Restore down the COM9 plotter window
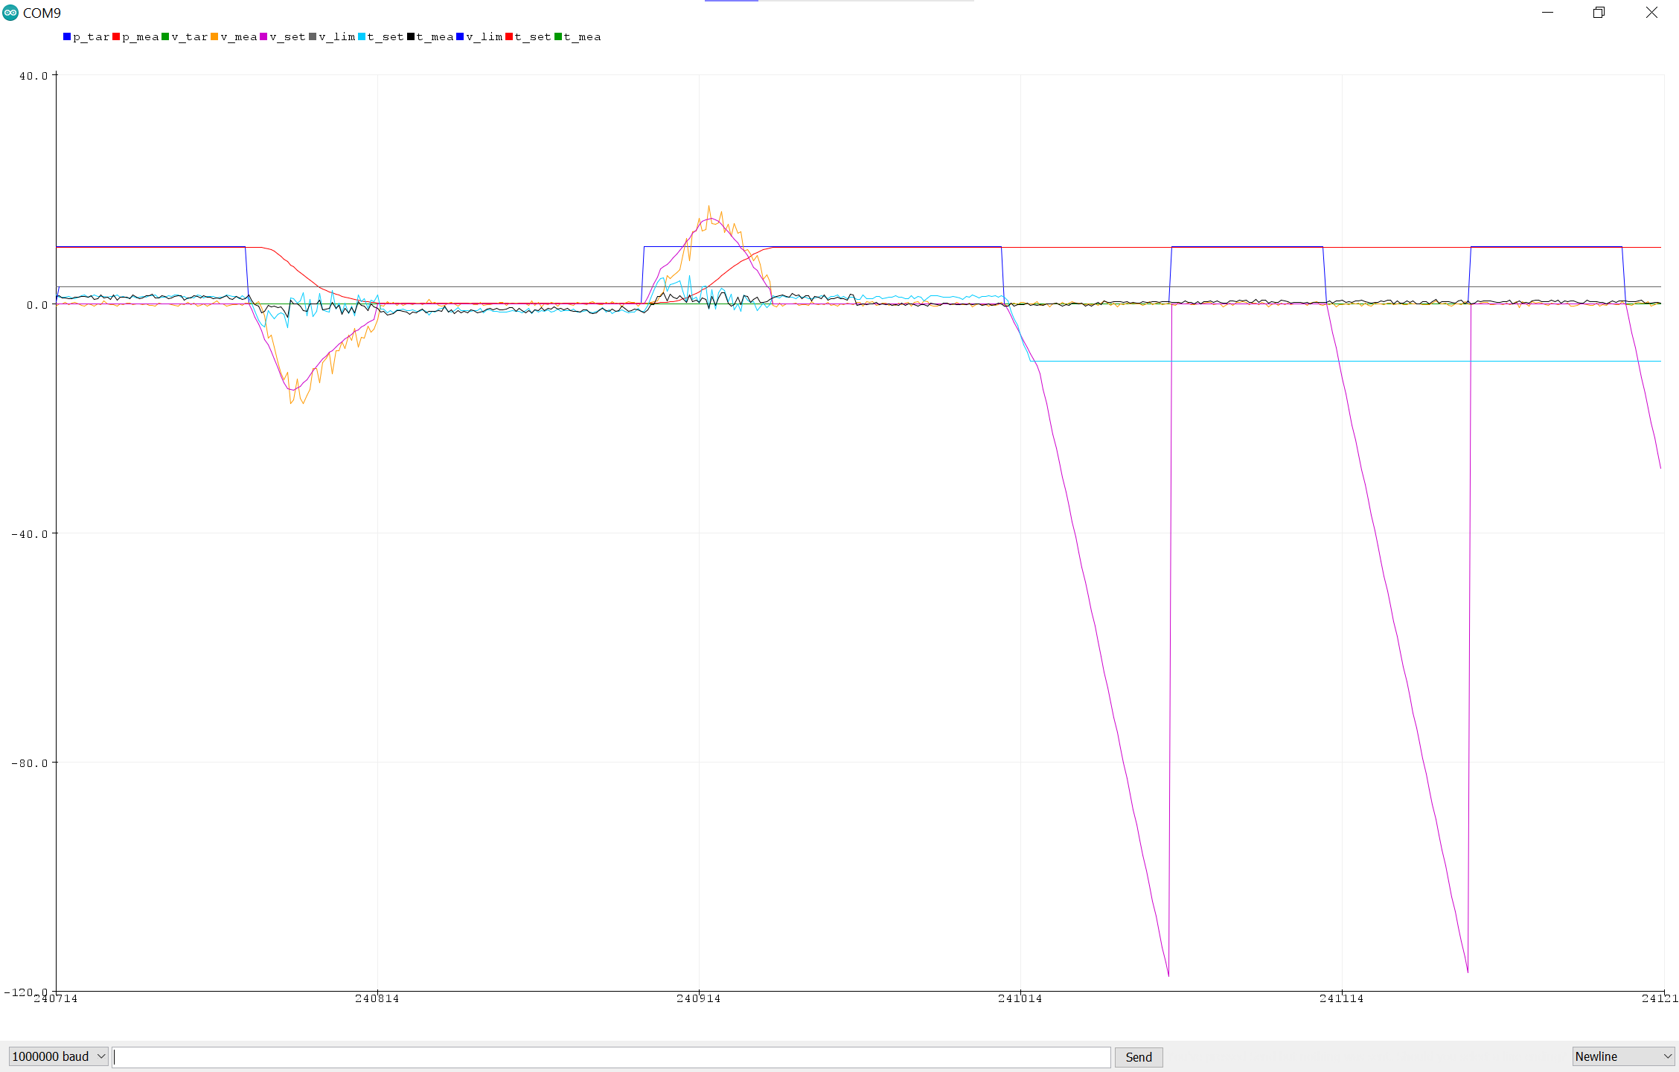This screenshot has height=1072, width=1679. 1599,13
